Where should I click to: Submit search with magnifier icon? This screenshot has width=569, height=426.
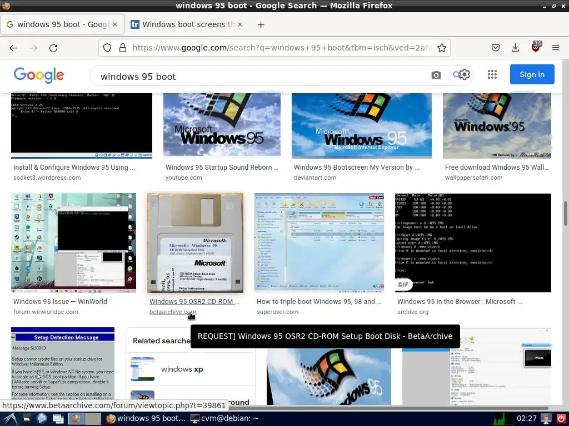click(x=457, y=75)
